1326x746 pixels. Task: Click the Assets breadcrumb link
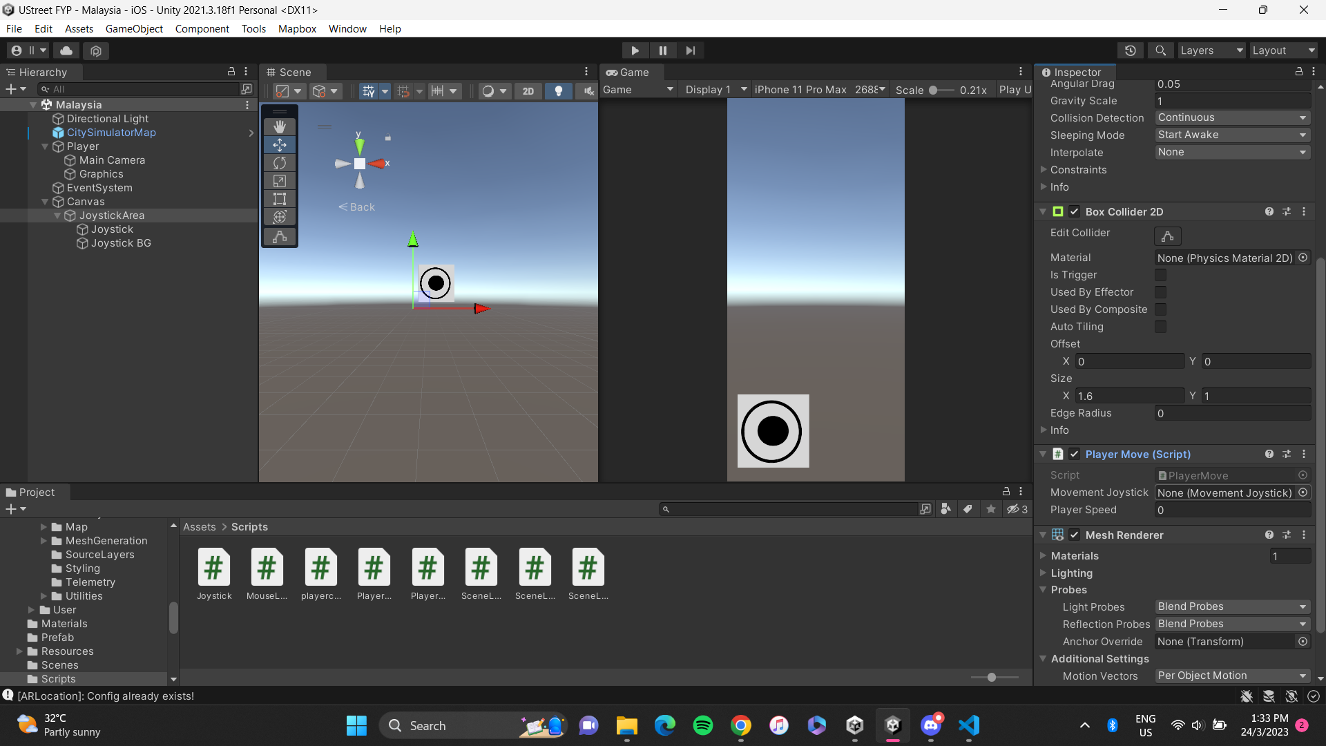click(x=200, y=526)
